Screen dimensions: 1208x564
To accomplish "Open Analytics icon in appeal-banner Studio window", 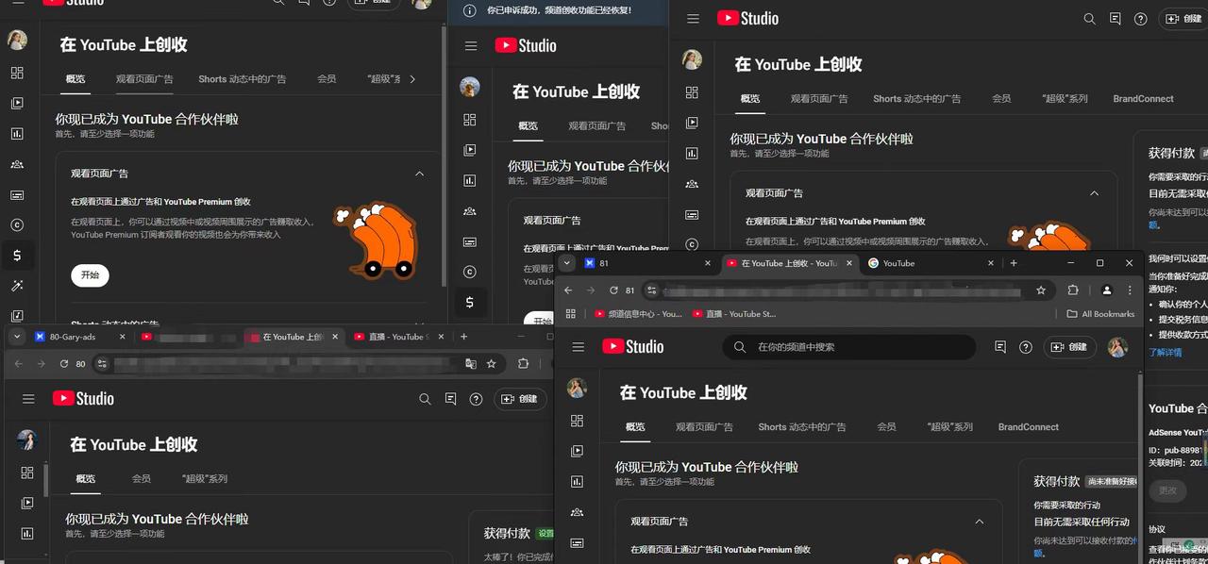I will [x=470, y=180].
